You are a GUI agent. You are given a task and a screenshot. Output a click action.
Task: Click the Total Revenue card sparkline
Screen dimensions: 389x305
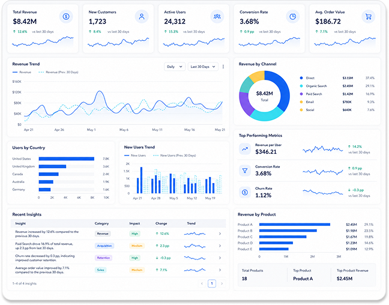43,41
